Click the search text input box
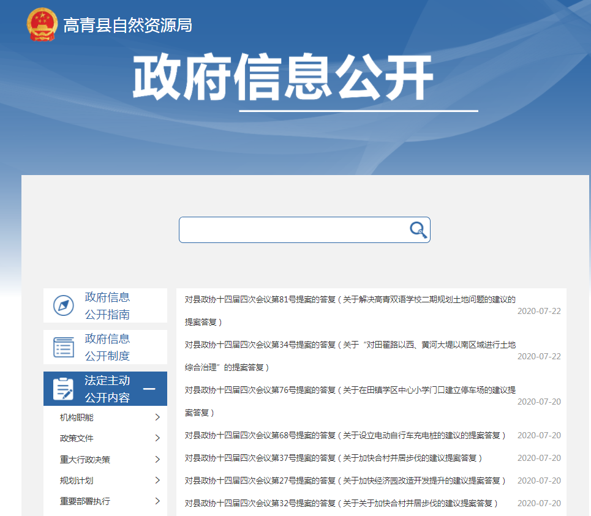Image resolution: width=591 pixels, height=516 pixels. [294, 230]
